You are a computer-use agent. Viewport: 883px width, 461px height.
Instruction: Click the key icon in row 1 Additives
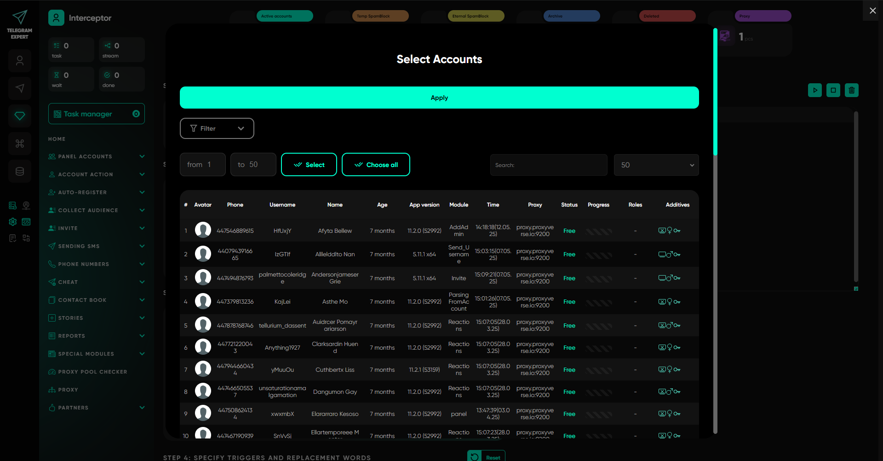coord(677,231)
